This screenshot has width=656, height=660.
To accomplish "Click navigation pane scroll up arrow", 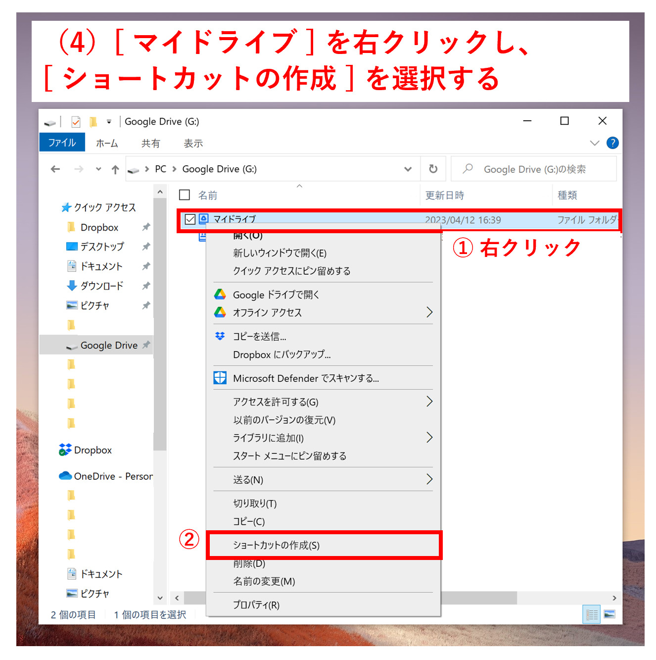I will [x=160, y=192].
